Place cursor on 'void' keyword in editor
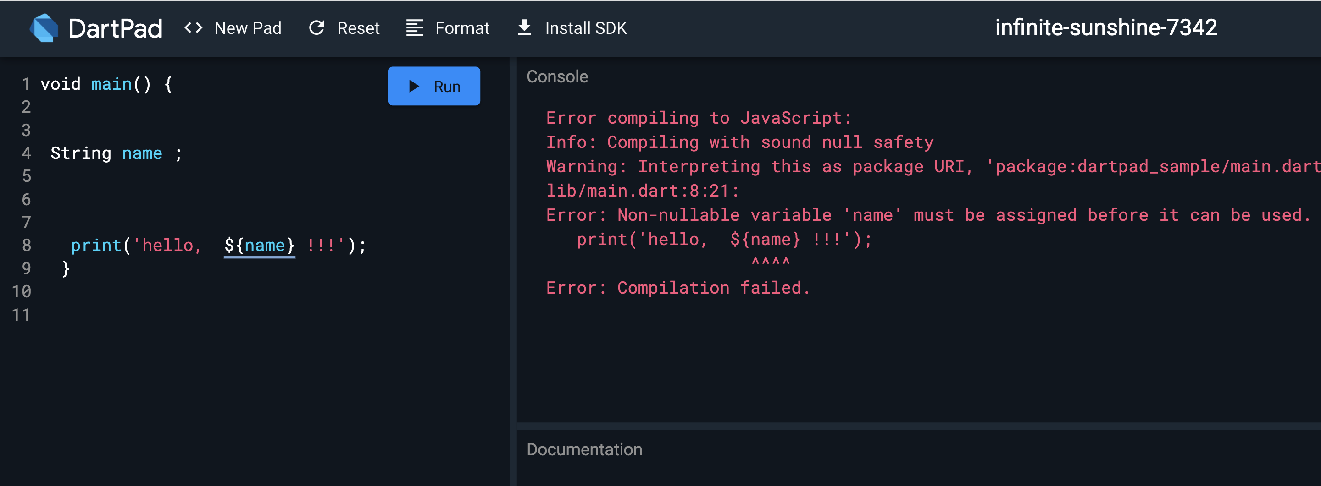 [x=61, y=84]
